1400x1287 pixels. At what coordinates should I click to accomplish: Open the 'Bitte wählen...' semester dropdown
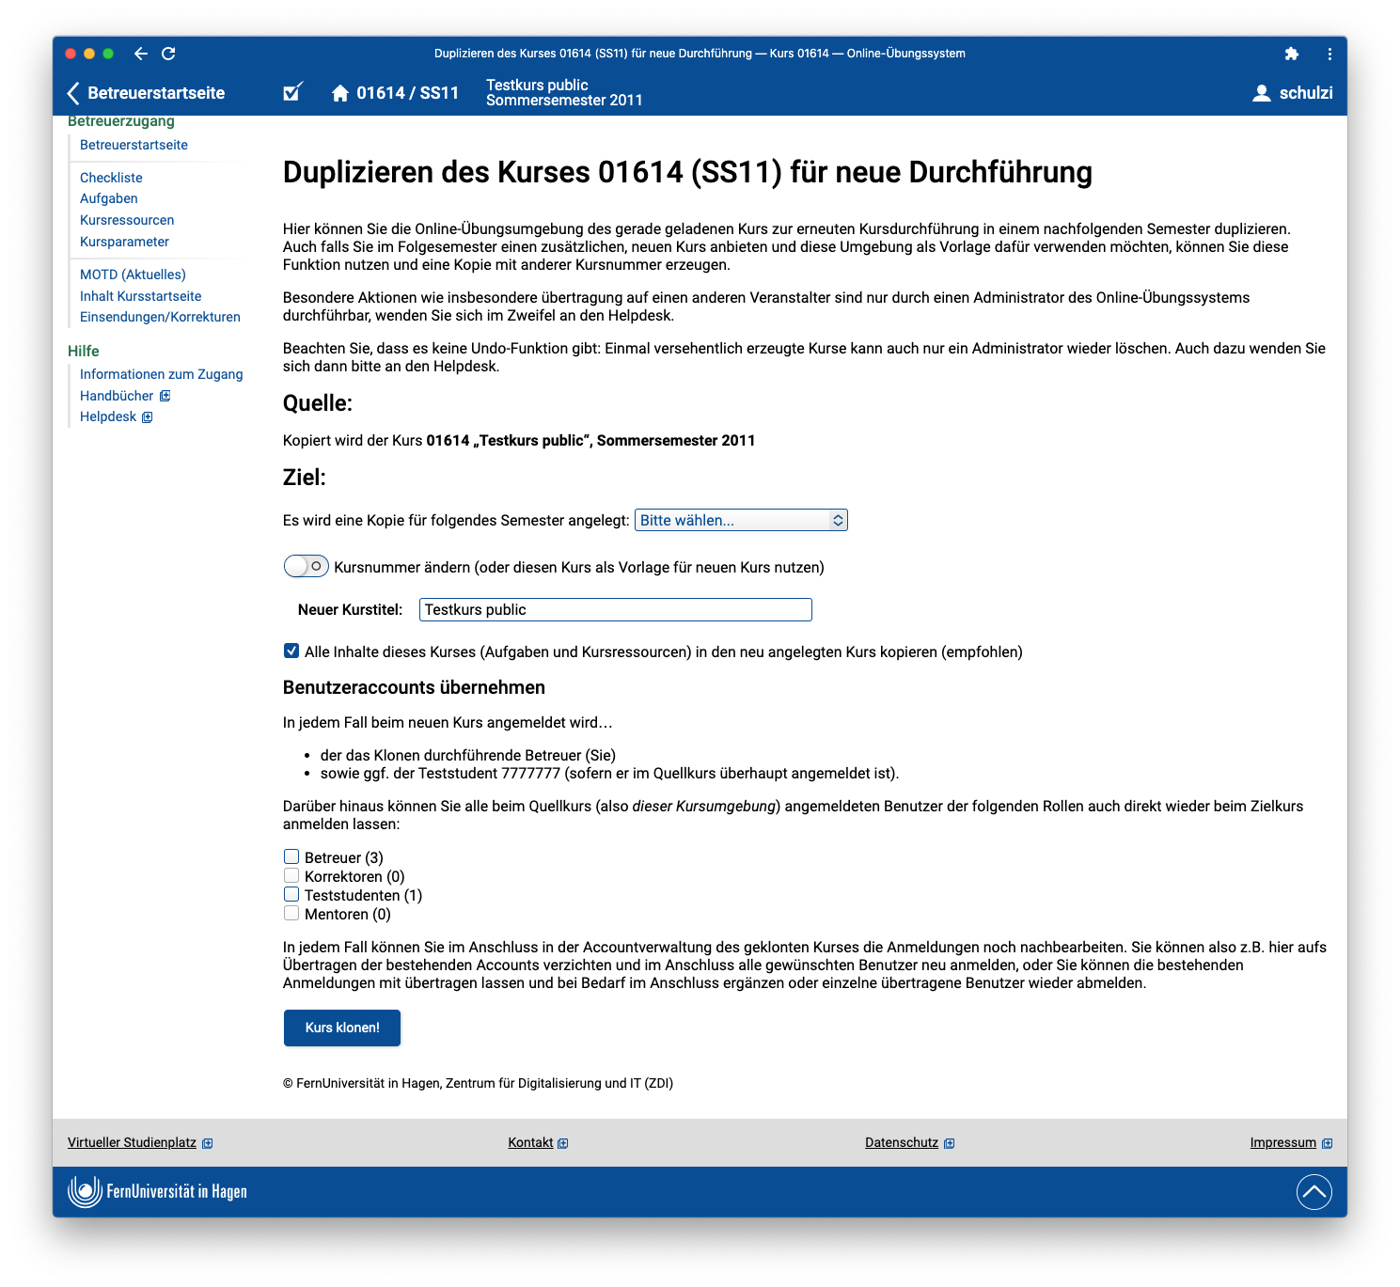741,520
